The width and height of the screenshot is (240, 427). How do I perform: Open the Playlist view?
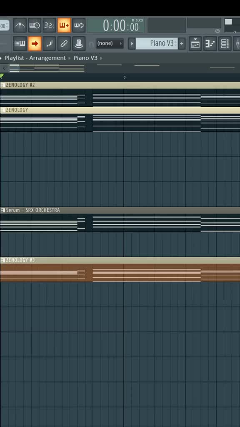pyautogui.click(x=195, y=43)
